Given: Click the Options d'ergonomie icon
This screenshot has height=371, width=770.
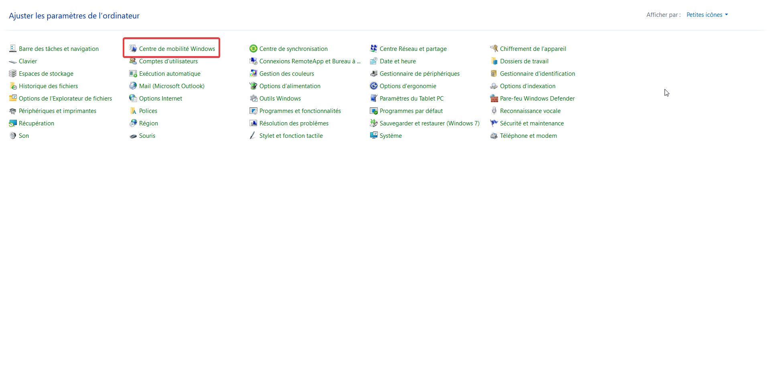Looking at the screenshot, I should tap(374, 86).
